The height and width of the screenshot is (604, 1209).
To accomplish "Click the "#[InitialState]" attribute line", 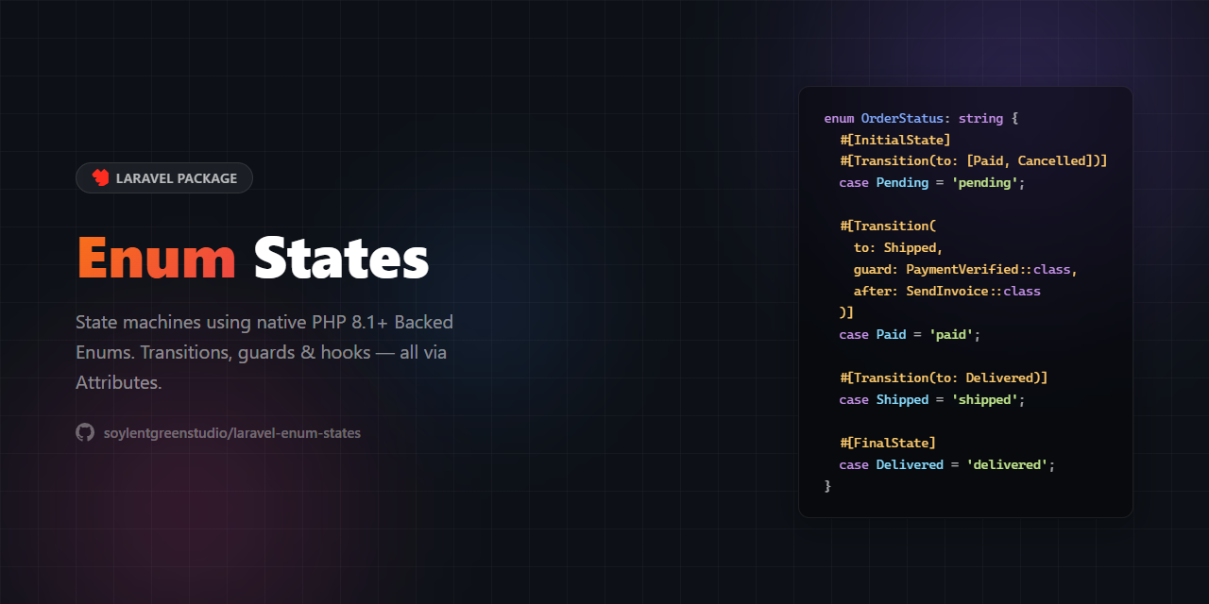I will (895, 140).
